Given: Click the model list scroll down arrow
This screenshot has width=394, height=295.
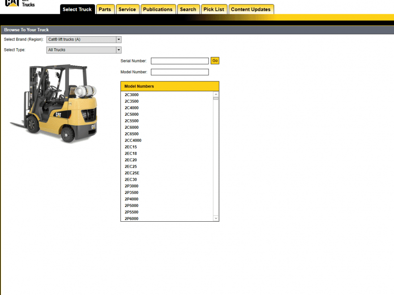Looking at the screenshot, I should tap(216, 218).
